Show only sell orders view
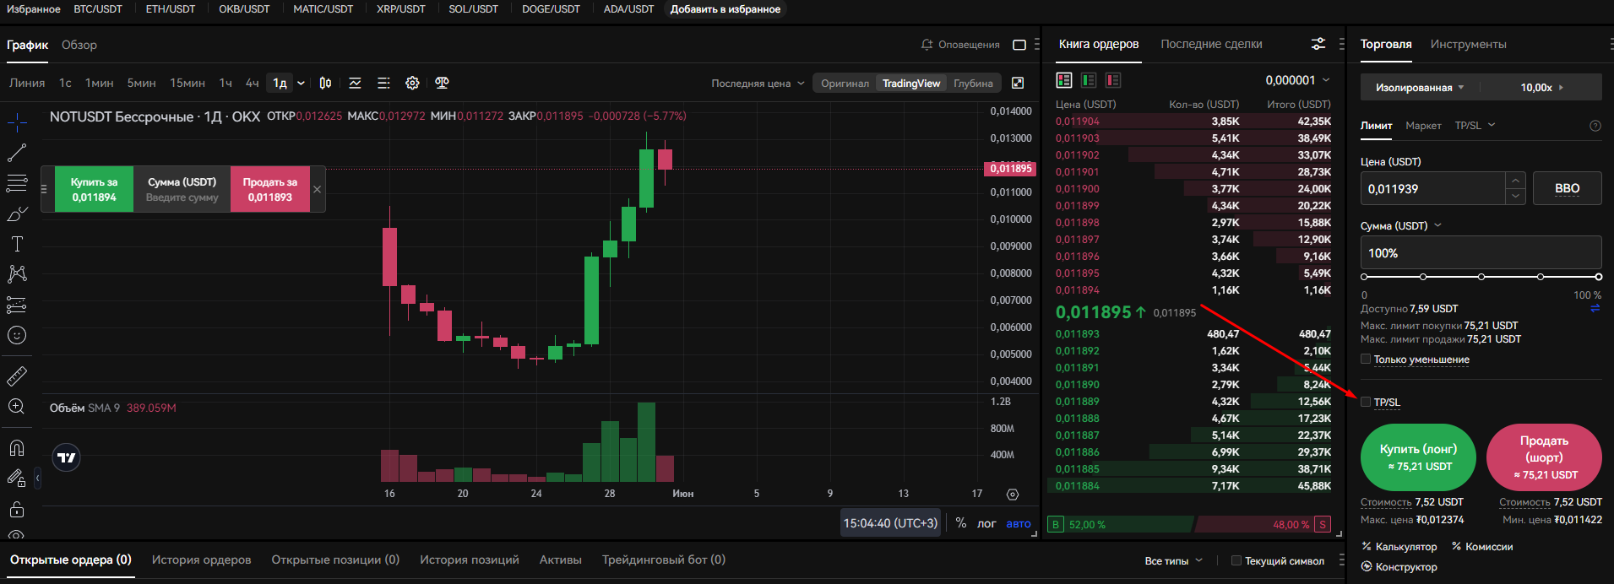 (x=1113, y=80)
